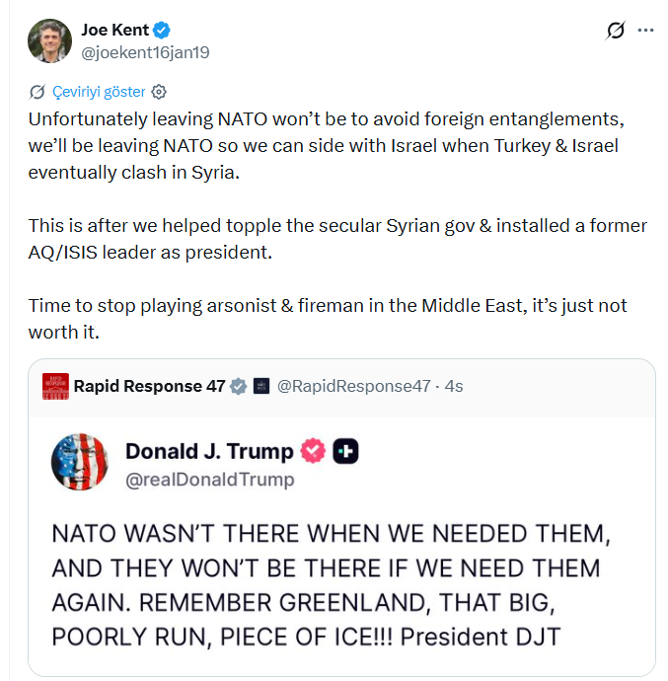668x681 pixels.
Task: Open the @RapidResponse47 handle
Action: 353,386
